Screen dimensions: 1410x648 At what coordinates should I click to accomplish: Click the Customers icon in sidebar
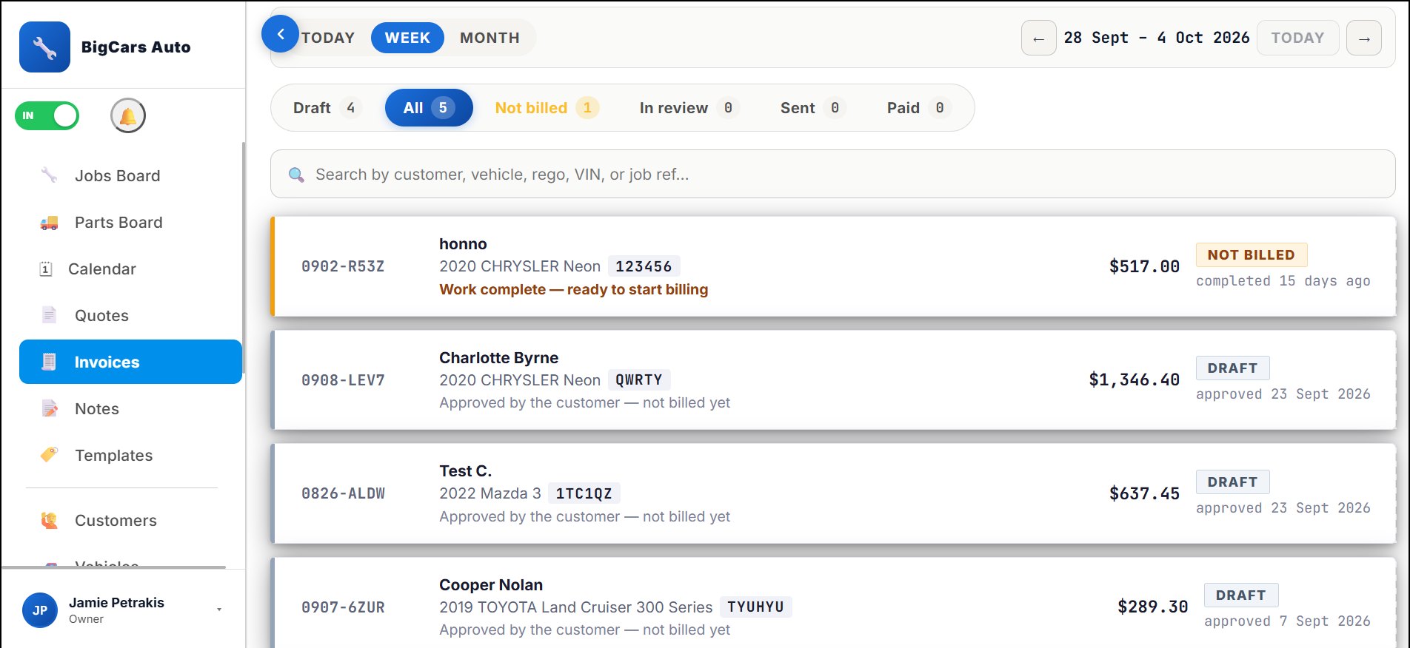point(49,521)
